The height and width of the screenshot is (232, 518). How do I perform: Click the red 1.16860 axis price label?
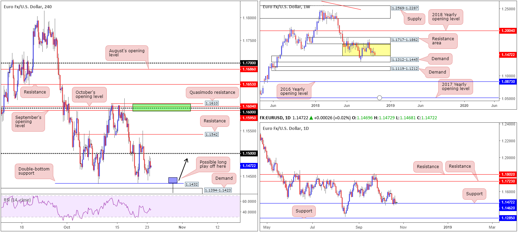(249, 69)
